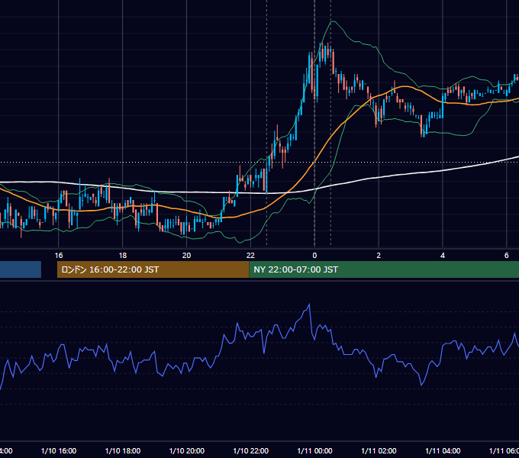Screen dimensions: 519x458
Task: Click the 1/11 00:00 date label
Action: click(314, 451)
